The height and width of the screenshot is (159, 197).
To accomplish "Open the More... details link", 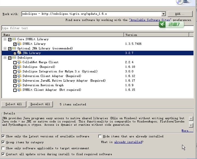I will point(187,131).
